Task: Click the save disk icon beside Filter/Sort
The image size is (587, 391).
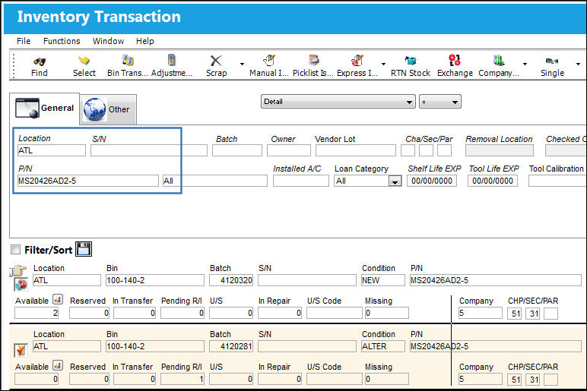Action: [84, 249]
